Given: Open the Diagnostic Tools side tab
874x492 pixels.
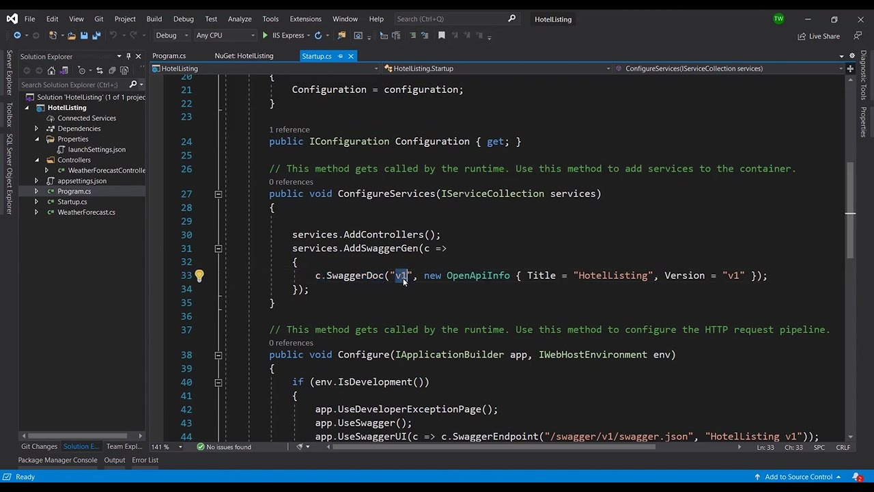Looking at the screenshot, I should (x=864, y=75).
